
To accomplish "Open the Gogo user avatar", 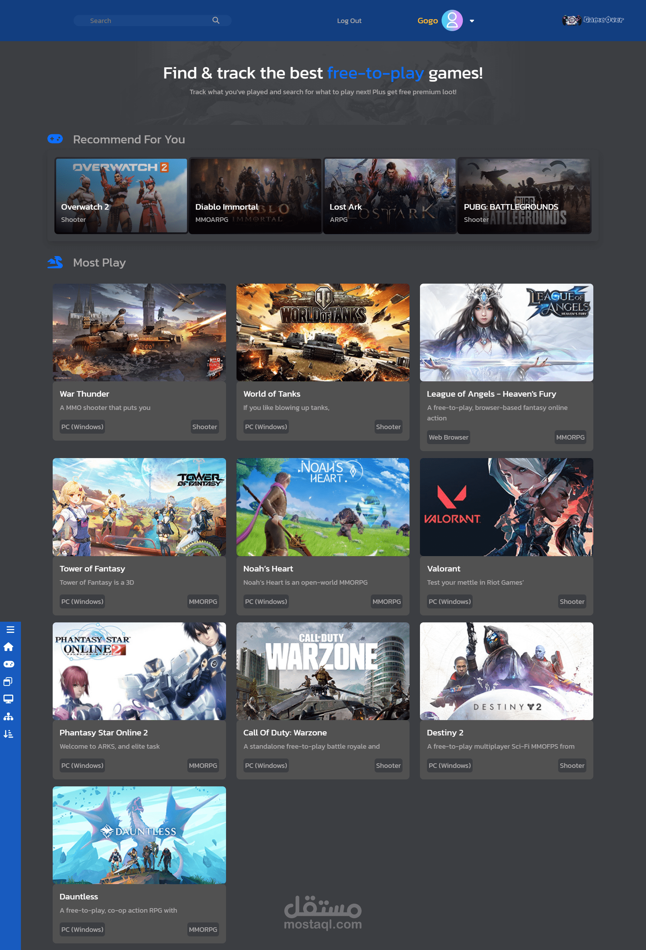I will 452,21.
